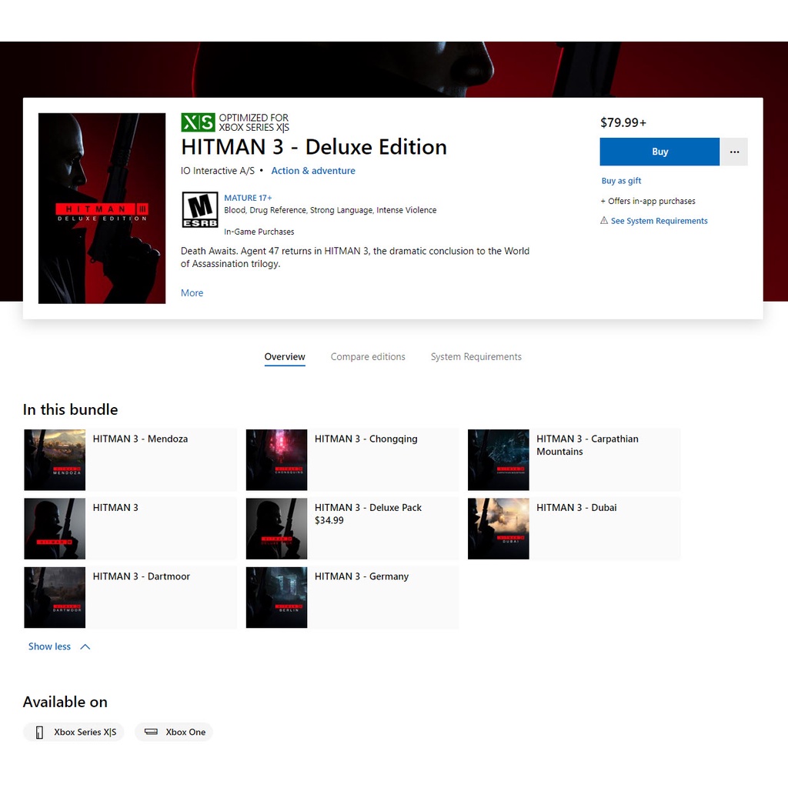Click the HITMAN 3 - Chongqing title

(366, 439)
